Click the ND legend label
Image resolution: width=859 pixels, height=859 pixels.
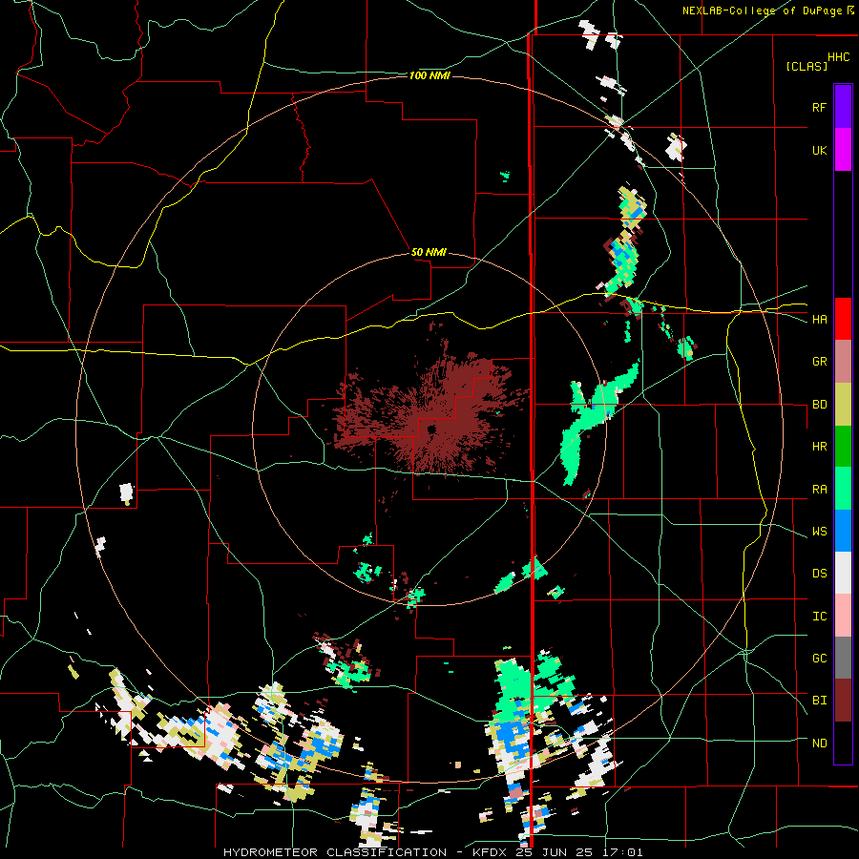point(819,744)
